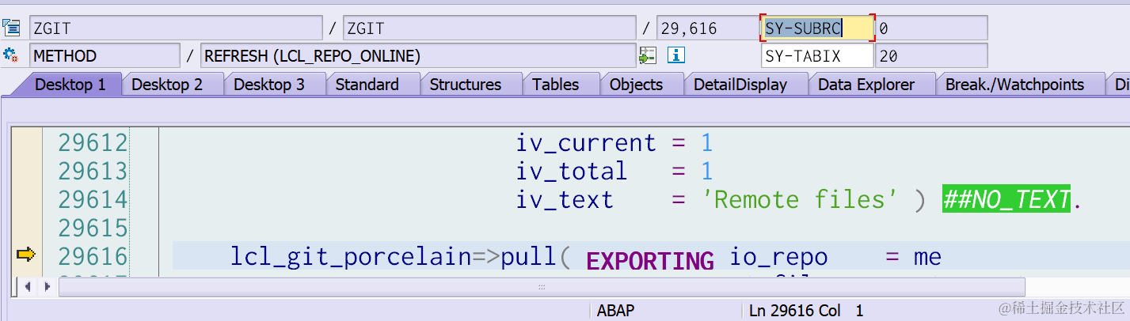Click the SY-TABIX variable field
The image size is (1130, 321).
click(x=817, y=55)
